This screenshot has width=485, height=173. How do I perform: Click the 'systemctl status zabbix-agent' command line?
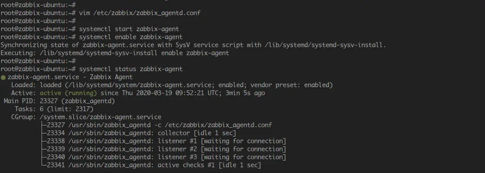[x=131, y=69]
